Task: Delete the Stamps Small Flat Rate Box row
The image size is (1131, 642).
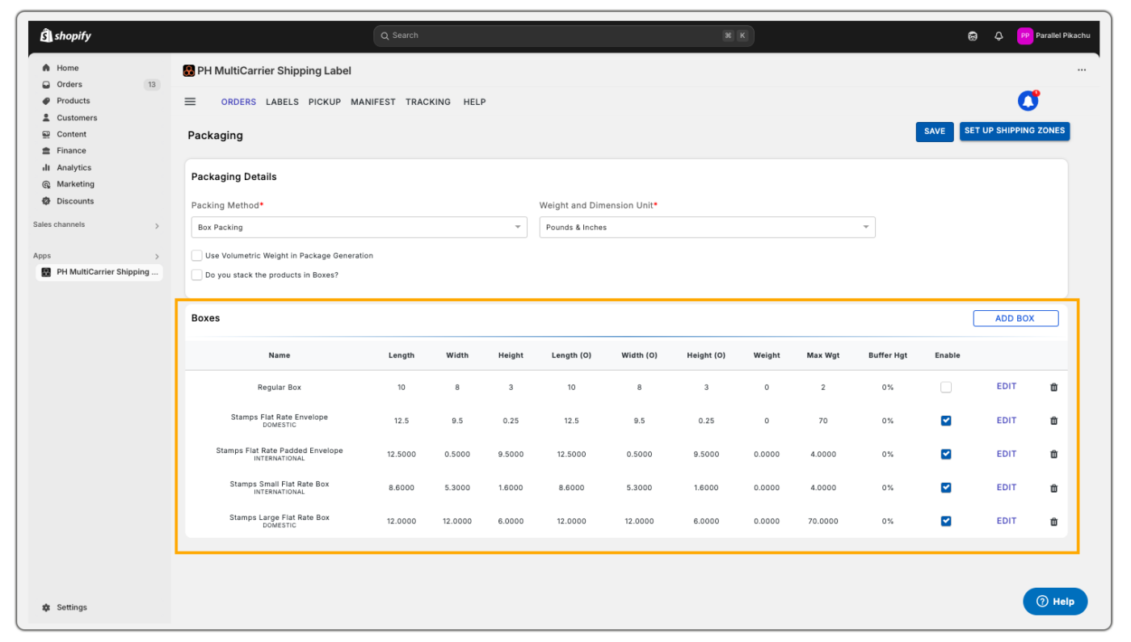Action: click(x=1053, y=488)
